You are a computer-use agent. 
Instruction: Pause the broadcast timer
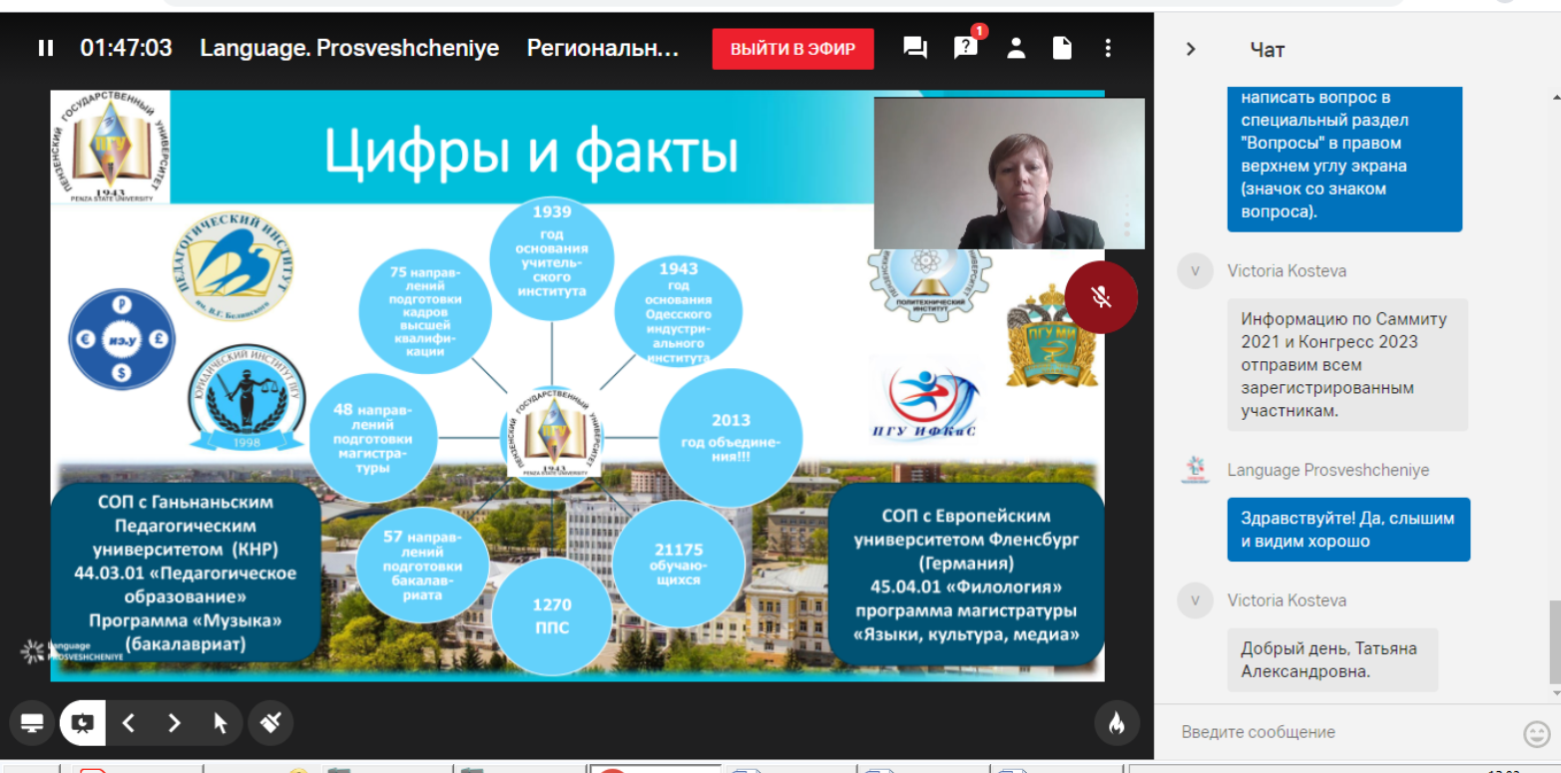tap(45, 48)
